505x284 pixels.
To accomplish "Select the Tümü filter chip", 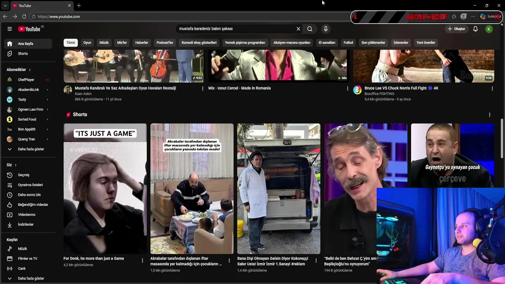I will (x=71, y=43).
